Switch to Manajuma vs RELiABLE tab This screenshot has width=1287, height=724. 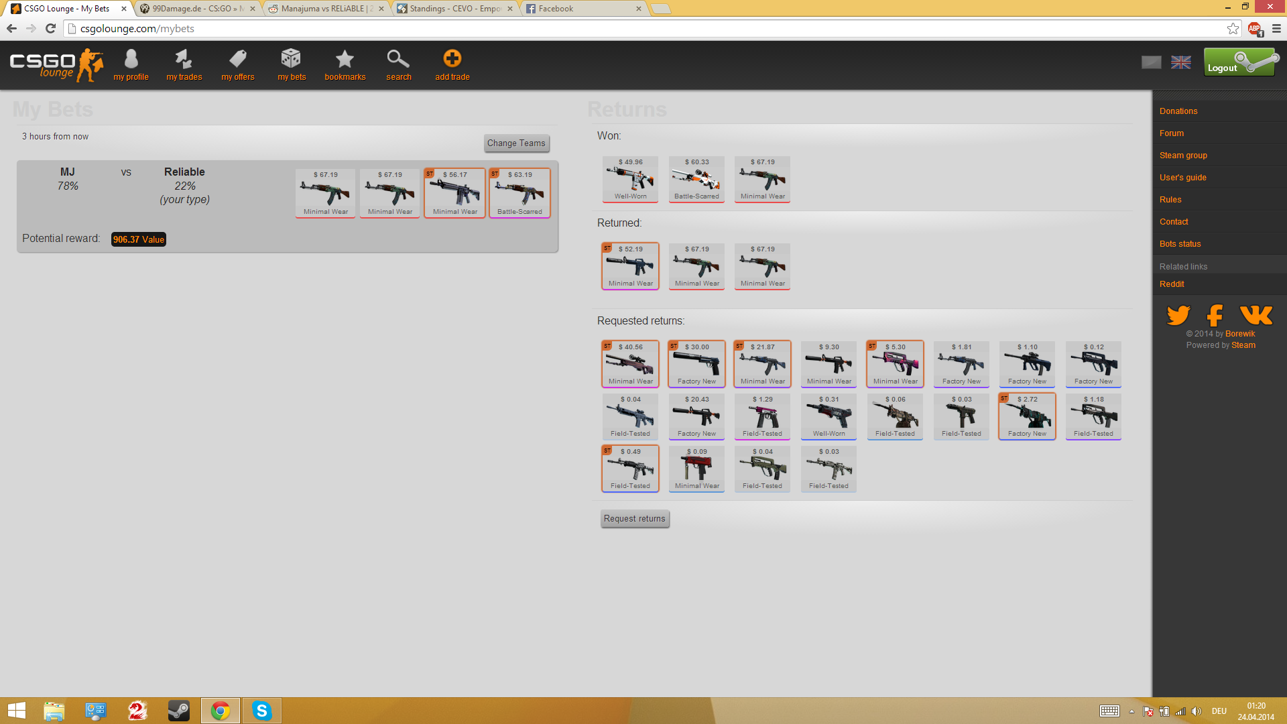pyautogui.click(x=325, y=9)
